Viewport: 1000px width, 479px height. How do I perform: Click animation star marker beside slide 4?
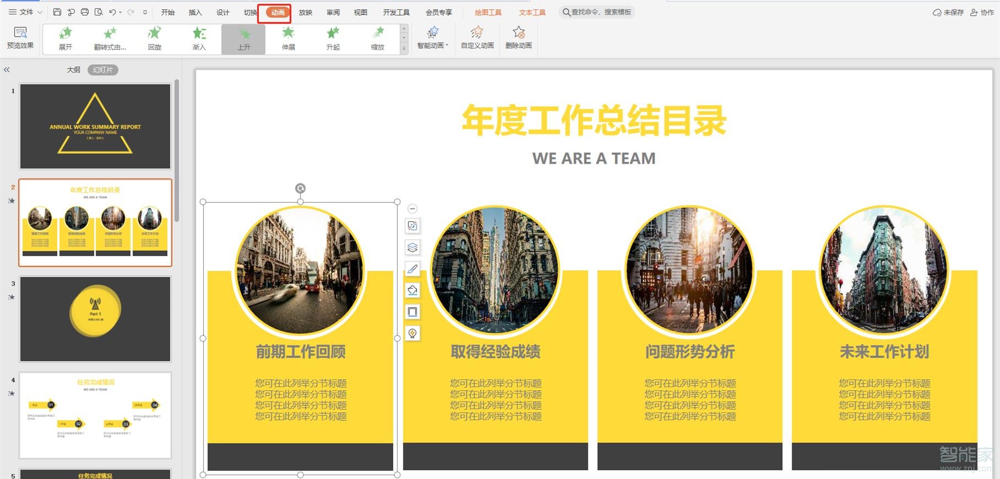pos(12,394)
